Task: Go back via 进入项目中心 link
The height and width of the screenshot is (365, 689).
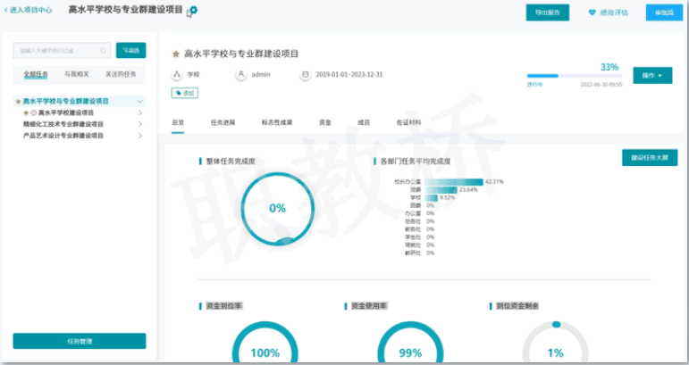Action: [x=28, y=10]
